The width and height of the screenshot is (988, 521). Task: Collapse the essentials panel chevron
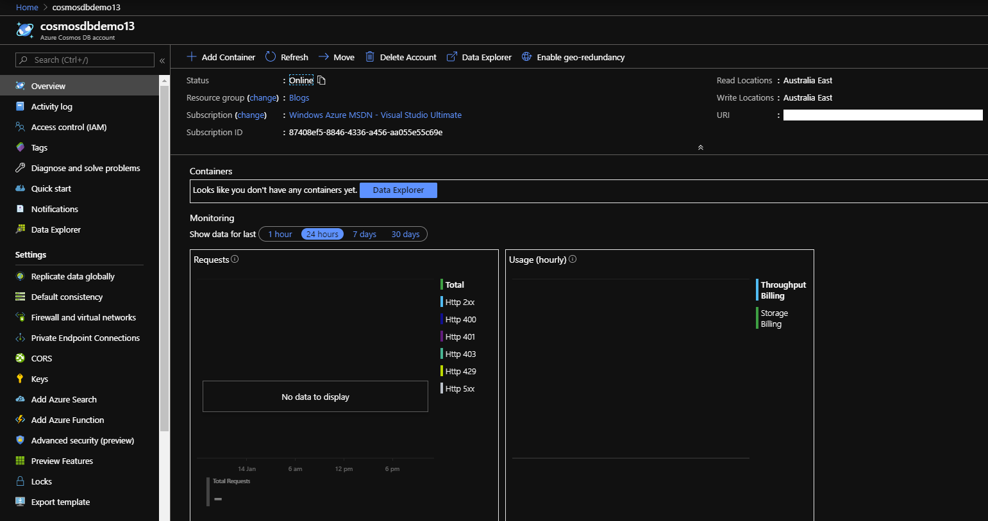[700, 147]
